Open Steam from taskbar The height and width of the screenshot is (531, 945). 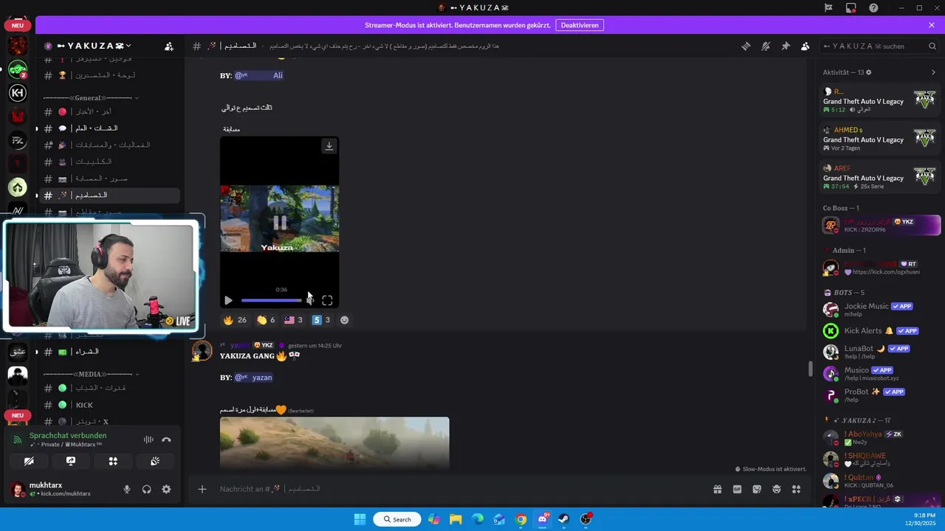coord(564,519)
